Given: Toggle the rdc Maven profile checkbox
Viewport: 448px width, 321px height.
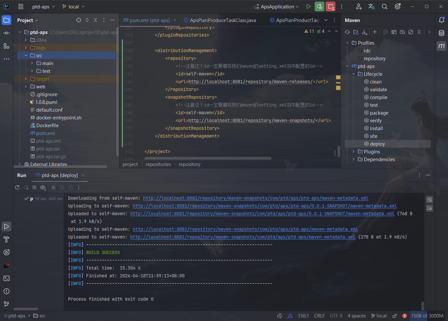Looking at the screenshot, I should click(x=360, y=50).
